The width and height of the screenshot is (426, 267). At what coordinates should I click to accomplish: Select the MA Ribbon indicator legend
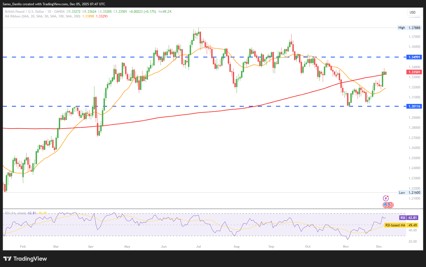[x=43, y=16]
